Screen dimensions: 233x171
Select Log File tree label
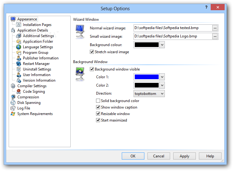pyautogui.click(x=24, y=108)
